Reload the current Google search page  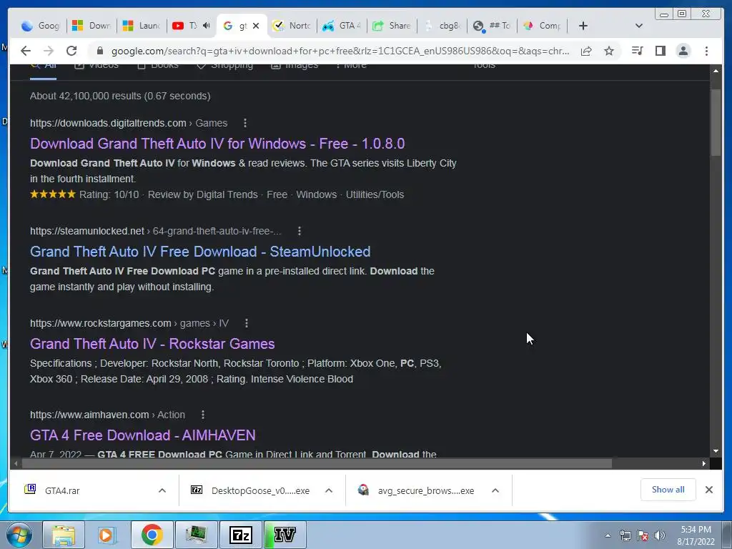(71, 51)
